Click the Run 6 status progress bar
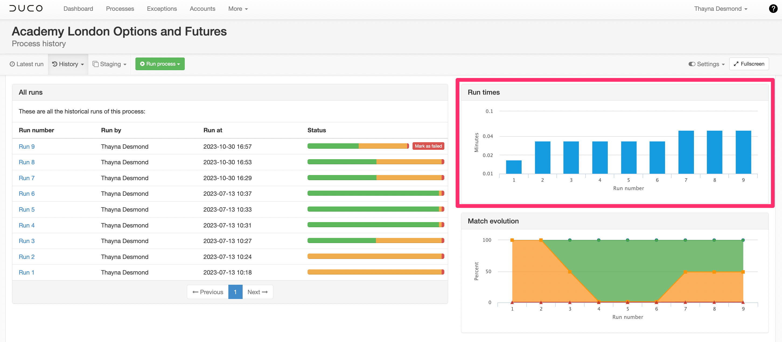782x342 pixels. (376, 193)
